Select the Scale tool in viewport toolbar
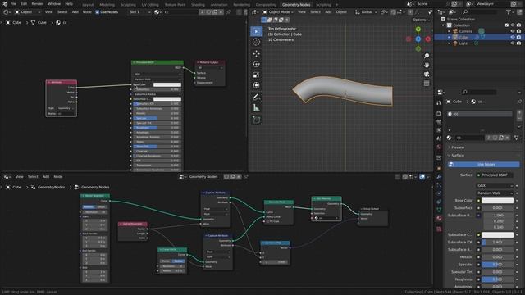Image resolution: width=525 pixels, height=295 pixels. 257,75
